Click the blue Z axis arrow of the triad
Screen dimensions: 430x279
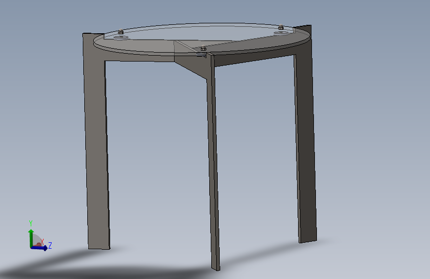click(x=40, y=248)
